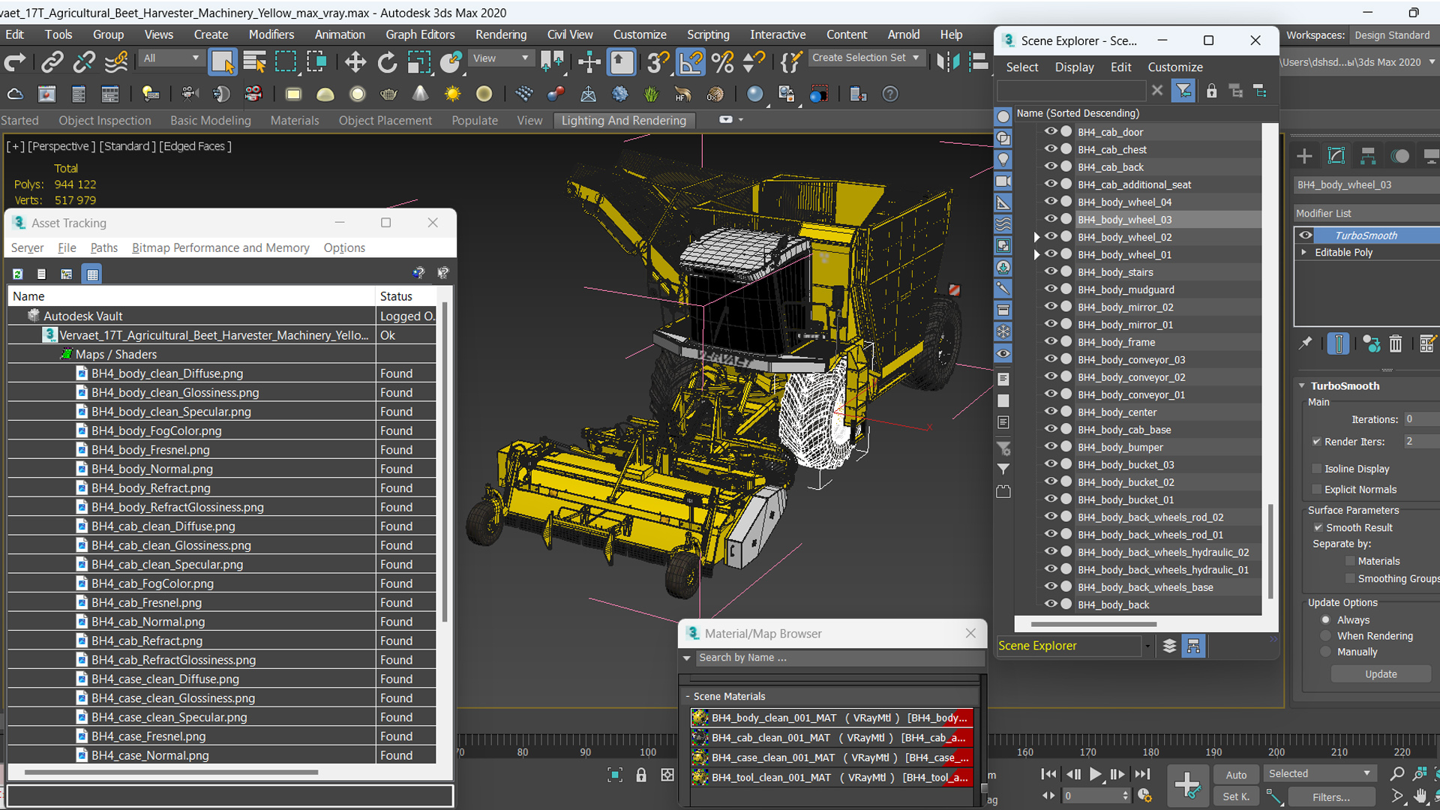The width and height of the screenshot is (1440, 810).
Task: Click the Create plus tab in command panel
Action: coord(1304,156)
